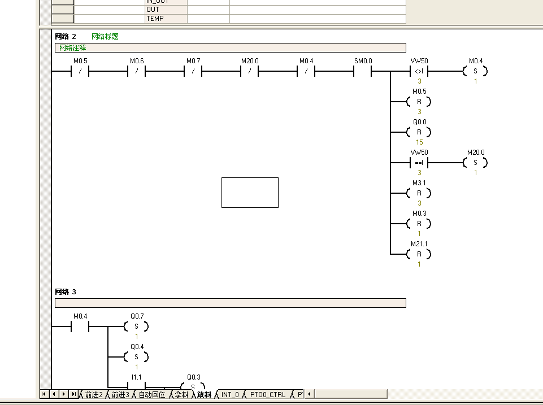Select the row header button beside TEMP

pyautogui.click(x=63, y=19)
